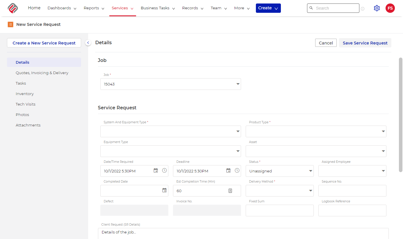
Task: Click Save Service Request button
Action: pos(365,43)
